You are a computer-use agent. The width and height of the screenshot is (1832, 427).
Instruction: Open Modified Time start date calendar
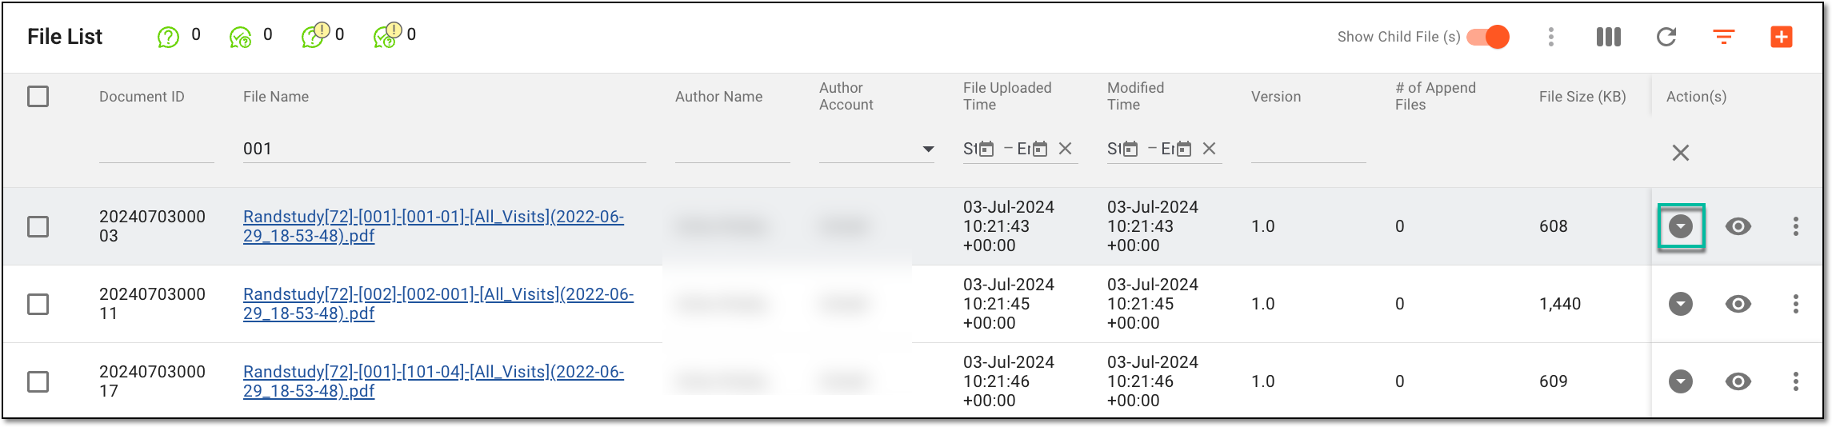click(x=1130, y=149)
